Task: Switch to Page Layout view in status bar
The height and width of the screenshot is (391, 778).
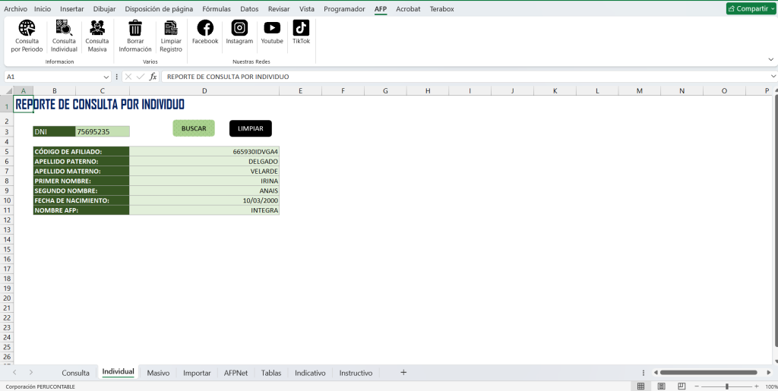Action: [x=660, y=386]
